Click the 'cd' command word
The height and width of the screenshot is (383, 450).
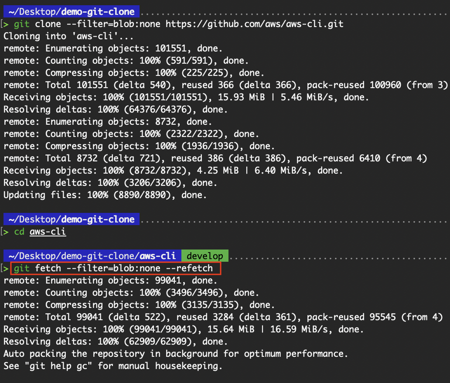(19, 232)
